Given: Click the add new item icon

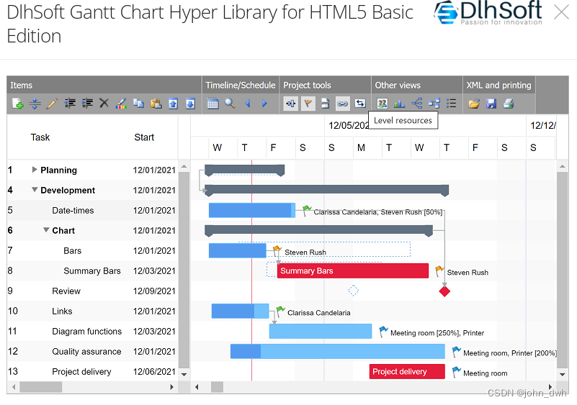Looking at the screenshot, I should pyautogui.click(x=17, y=104).
